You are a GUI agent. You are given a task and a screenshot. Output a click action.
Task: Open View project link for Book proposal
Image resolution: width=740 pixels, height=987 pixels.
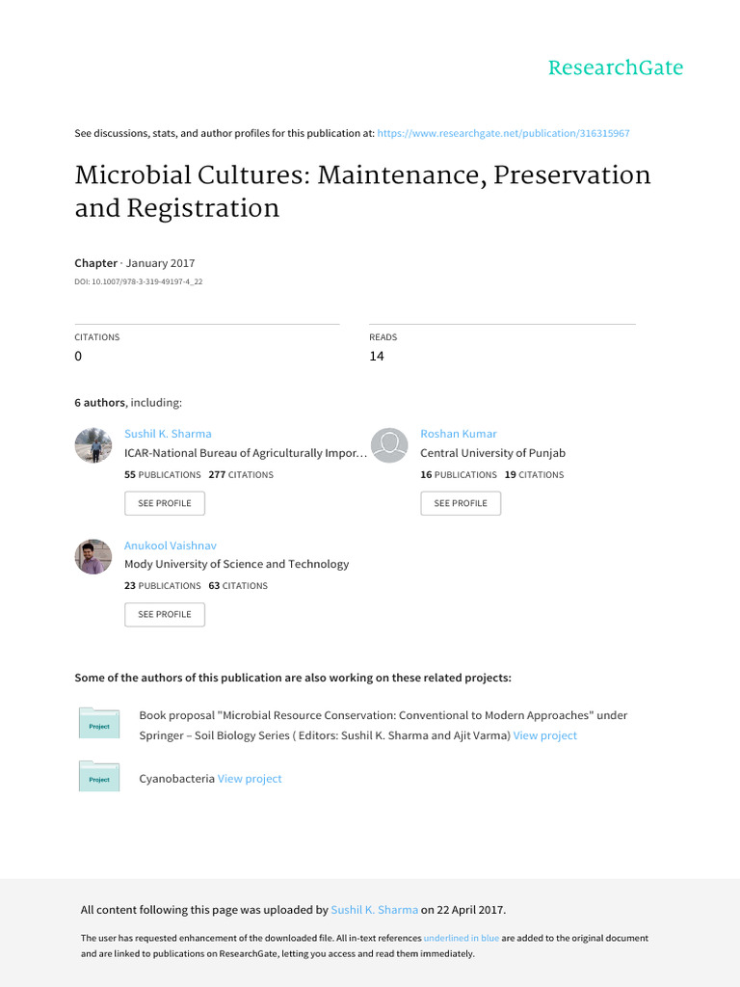click(545, 735)
